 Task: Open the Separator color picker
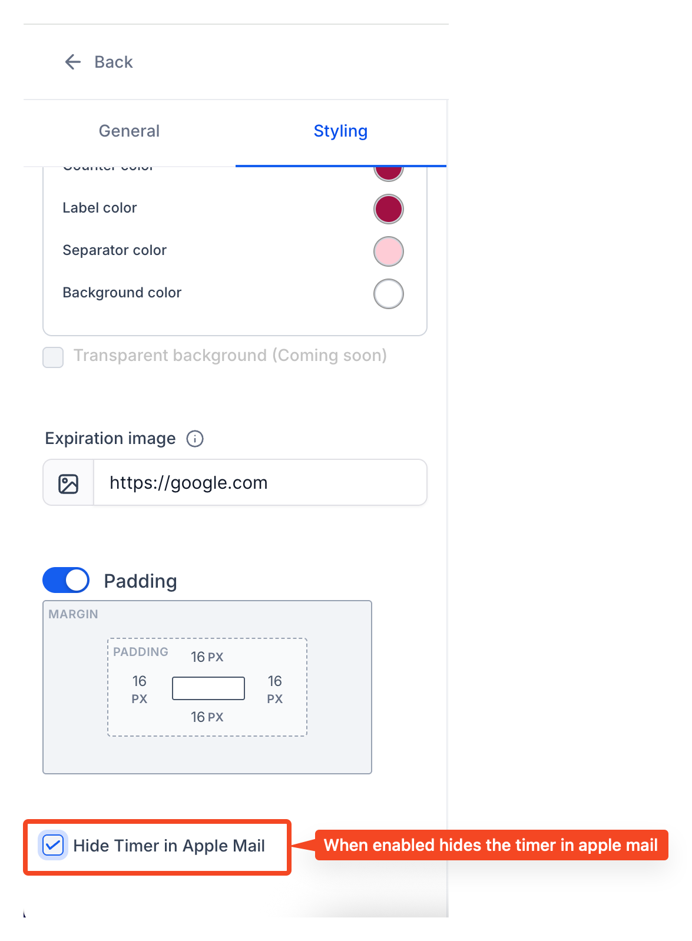pos(389,251)
